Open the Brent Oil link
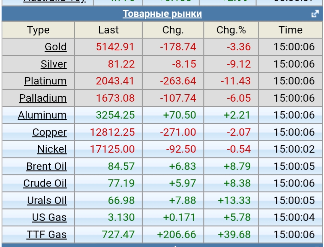This screenshot has width=324, height=247. (x=46, y=167)
